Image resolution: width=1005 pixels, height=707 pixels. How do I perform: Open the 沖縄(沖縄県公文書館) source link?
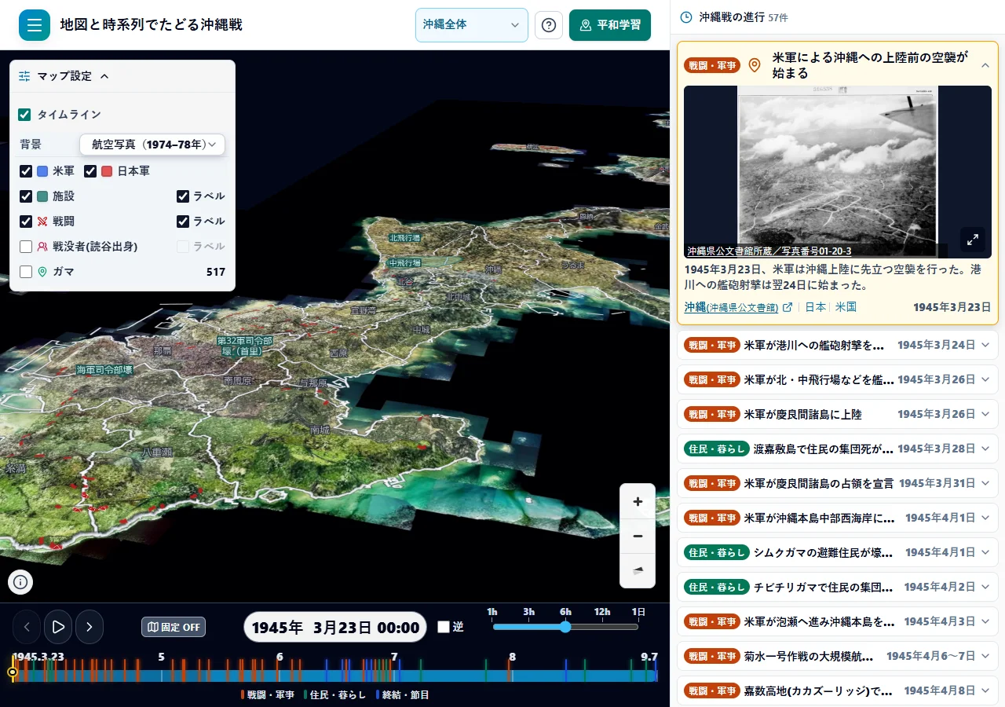tap(738, 307)
